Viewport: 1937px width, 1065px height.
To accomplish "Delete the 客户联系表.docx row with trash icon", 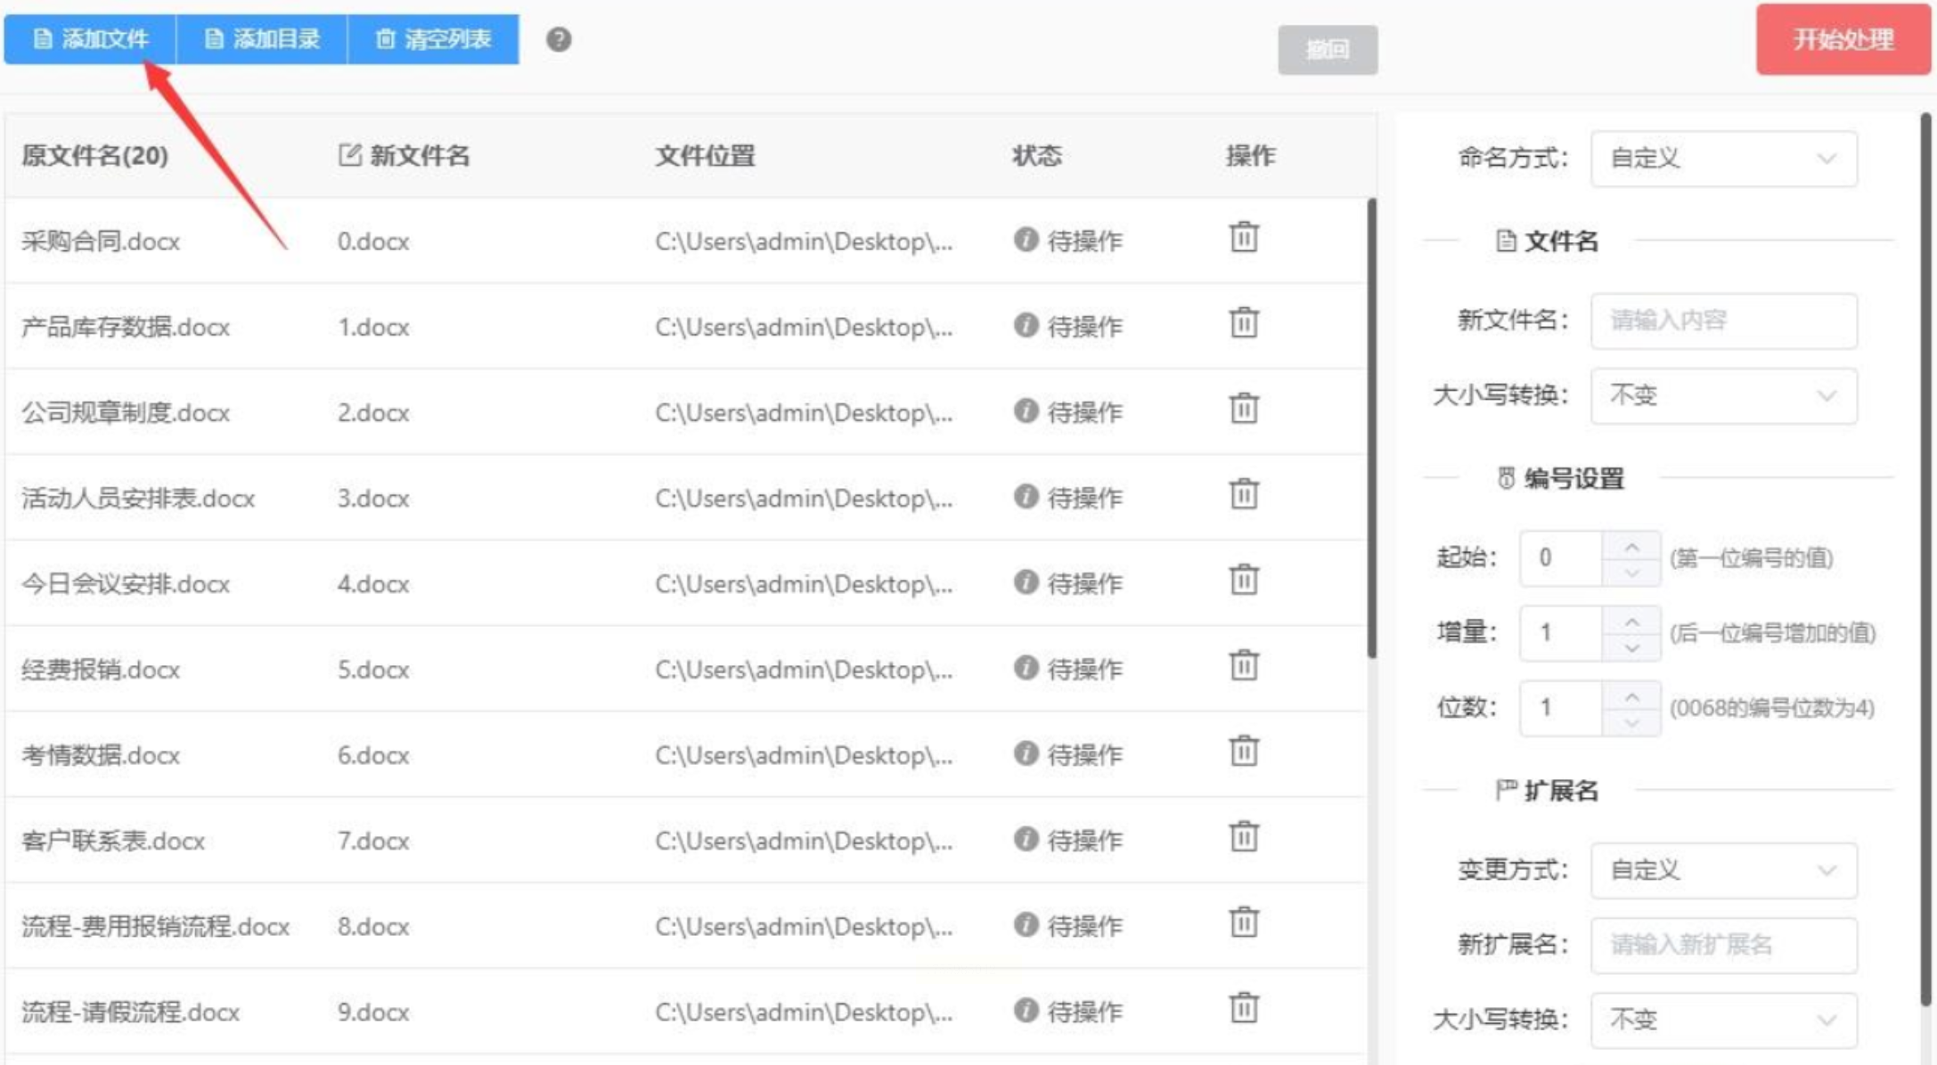I will click(x=1244, y=837).
